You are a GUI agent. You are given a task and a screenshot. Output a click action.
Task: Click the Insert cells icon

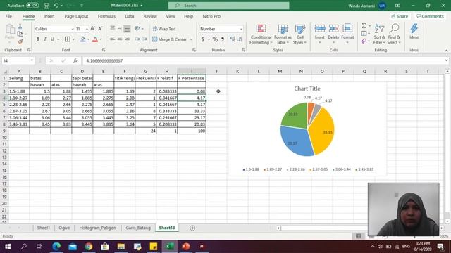coord(319,29)
